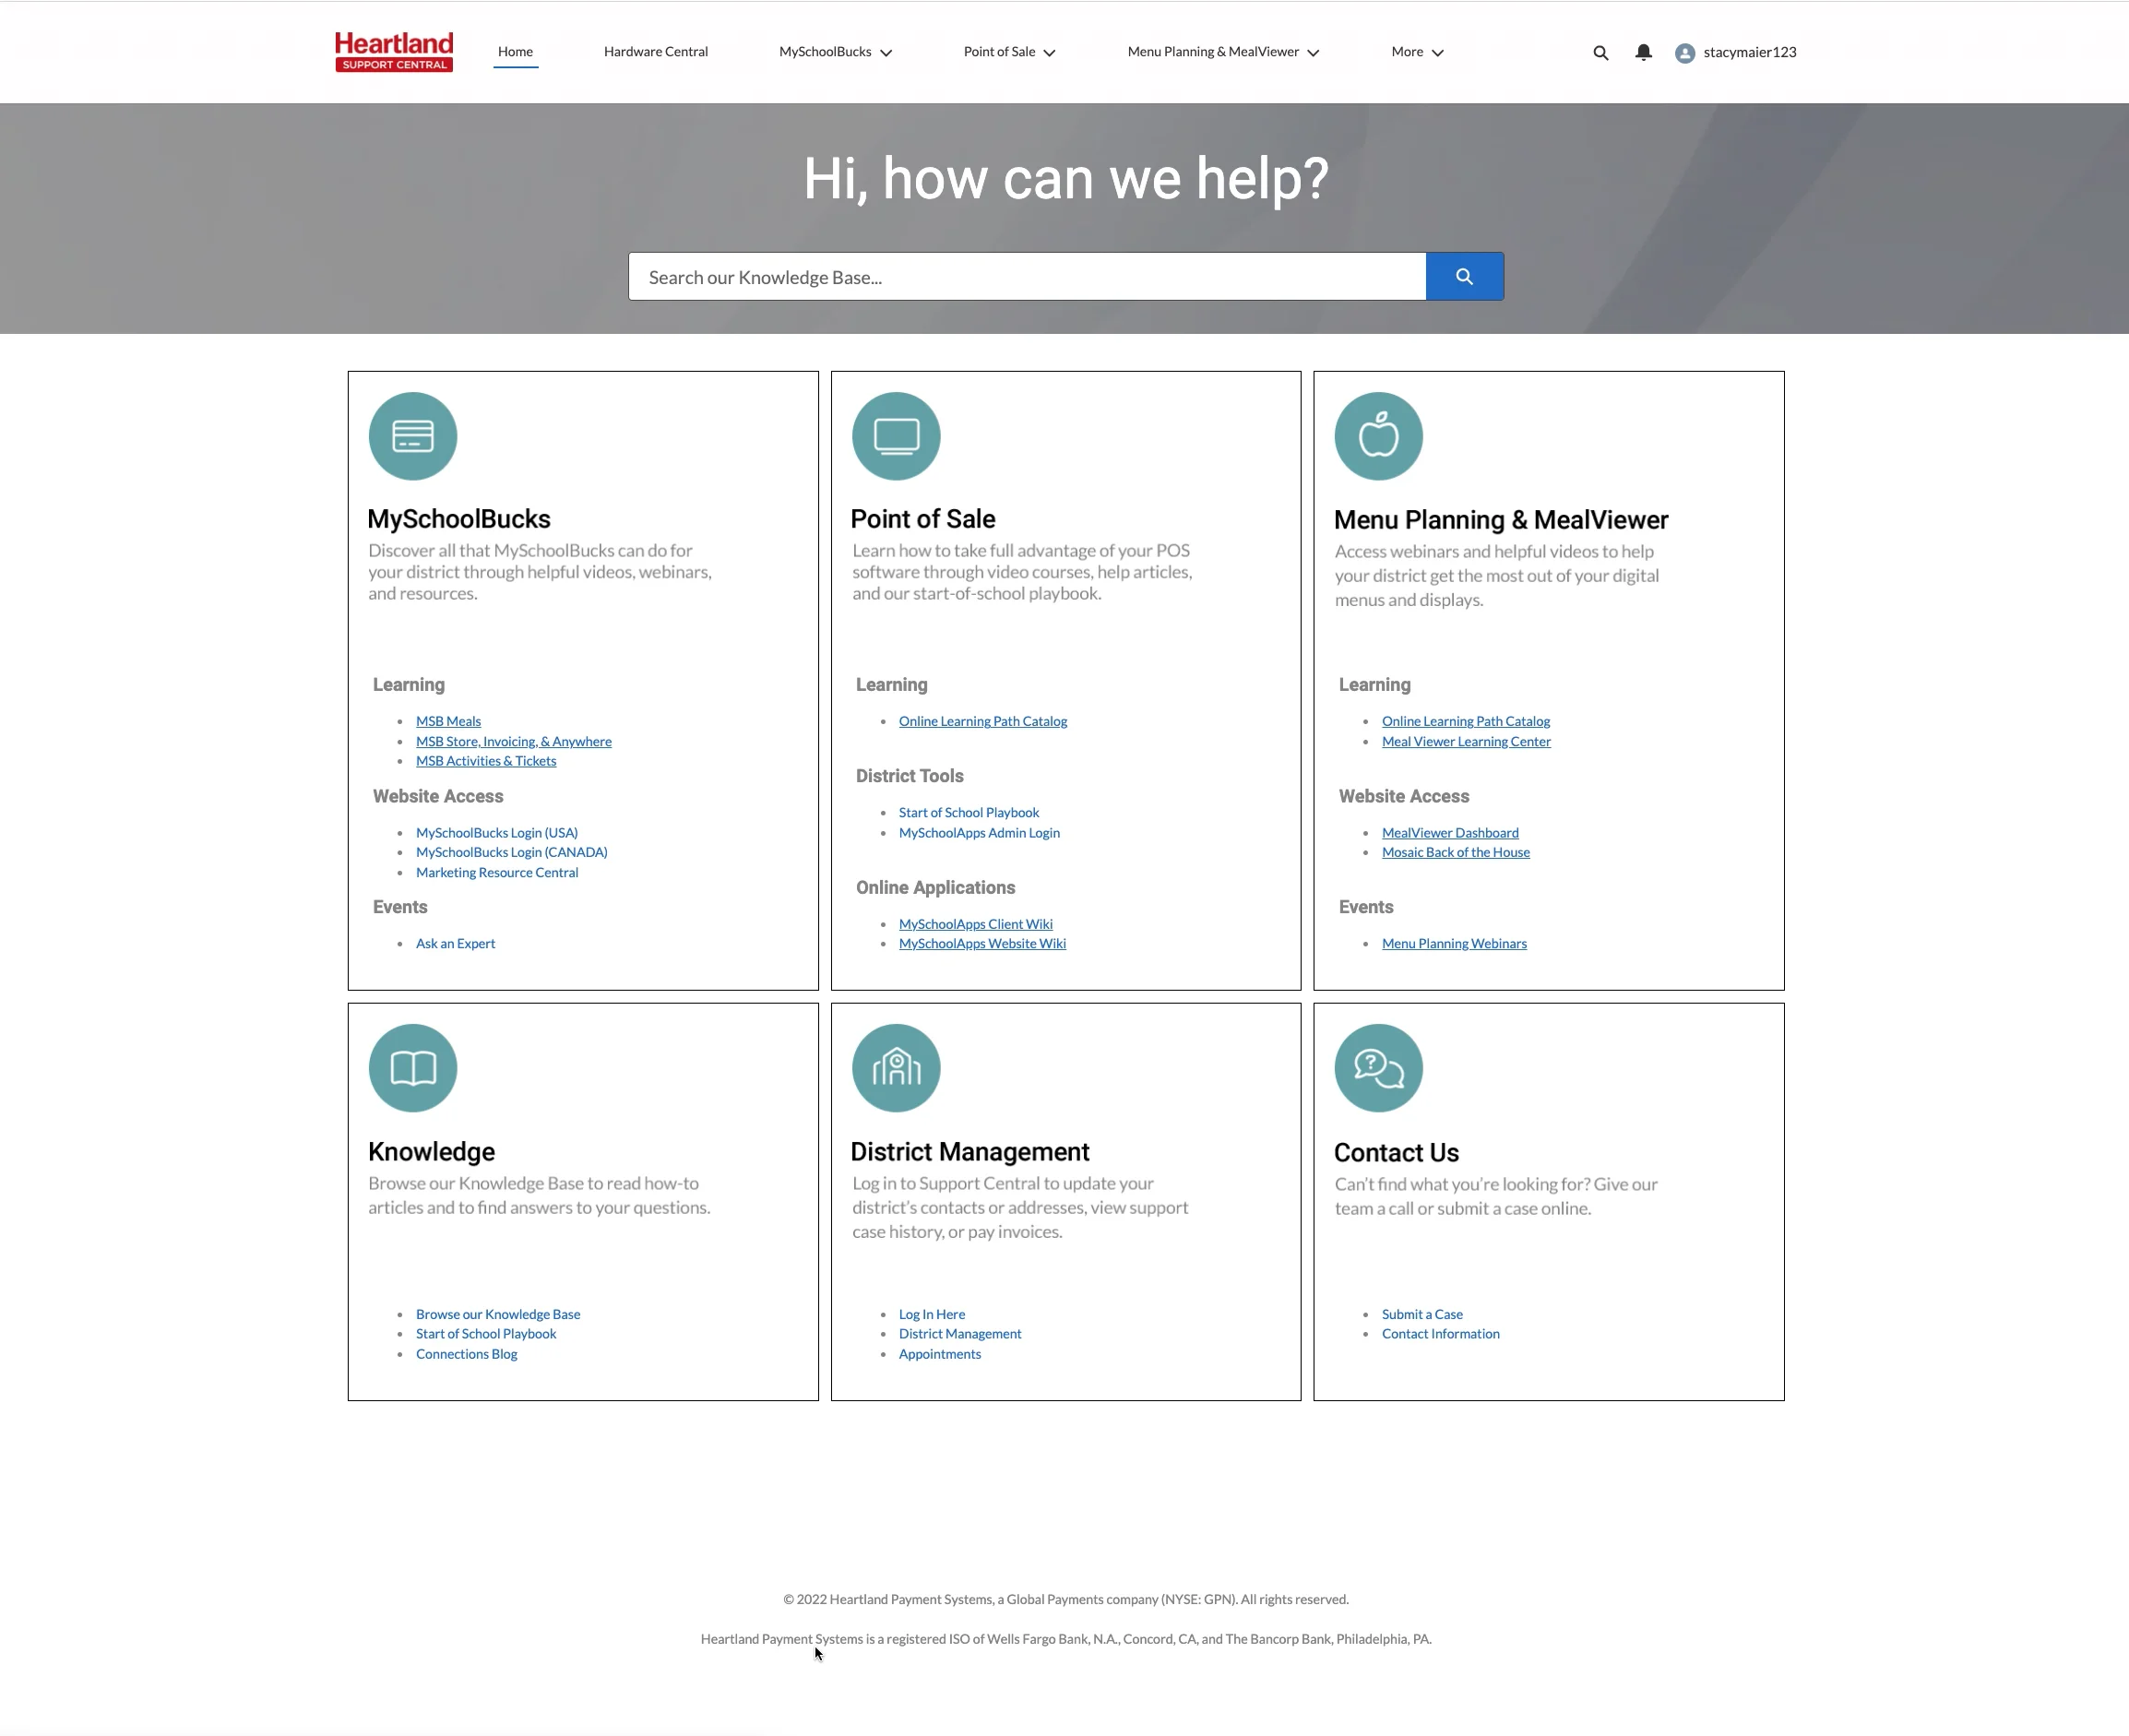Click the Menu Planning apple icon
This screenshot has width=2129, height=1736.
pos(1378,435)
